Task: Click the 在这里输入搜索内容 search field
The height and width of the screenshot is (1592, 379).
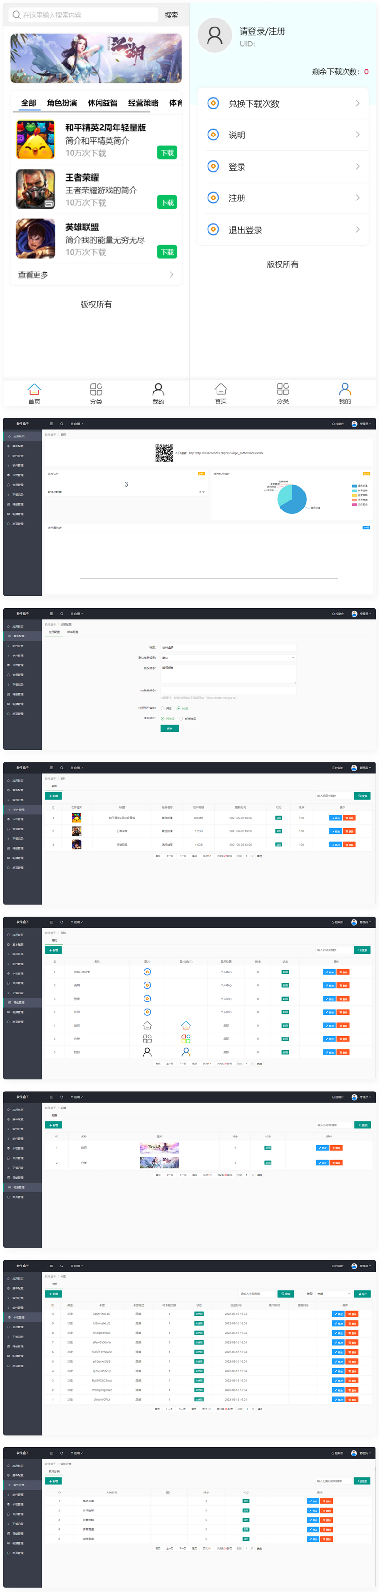Action: (86, 15)
